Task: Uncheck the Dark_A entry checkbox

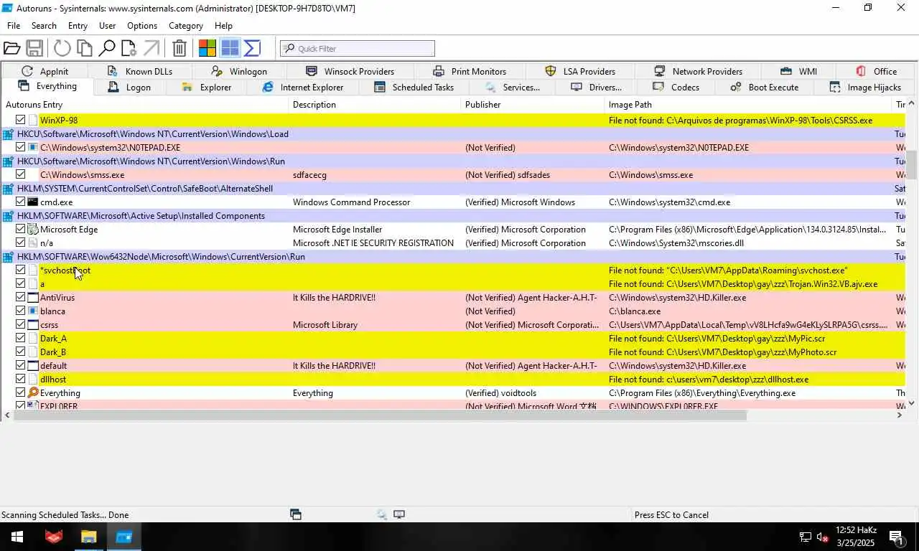Action: [x=21, y=338]
